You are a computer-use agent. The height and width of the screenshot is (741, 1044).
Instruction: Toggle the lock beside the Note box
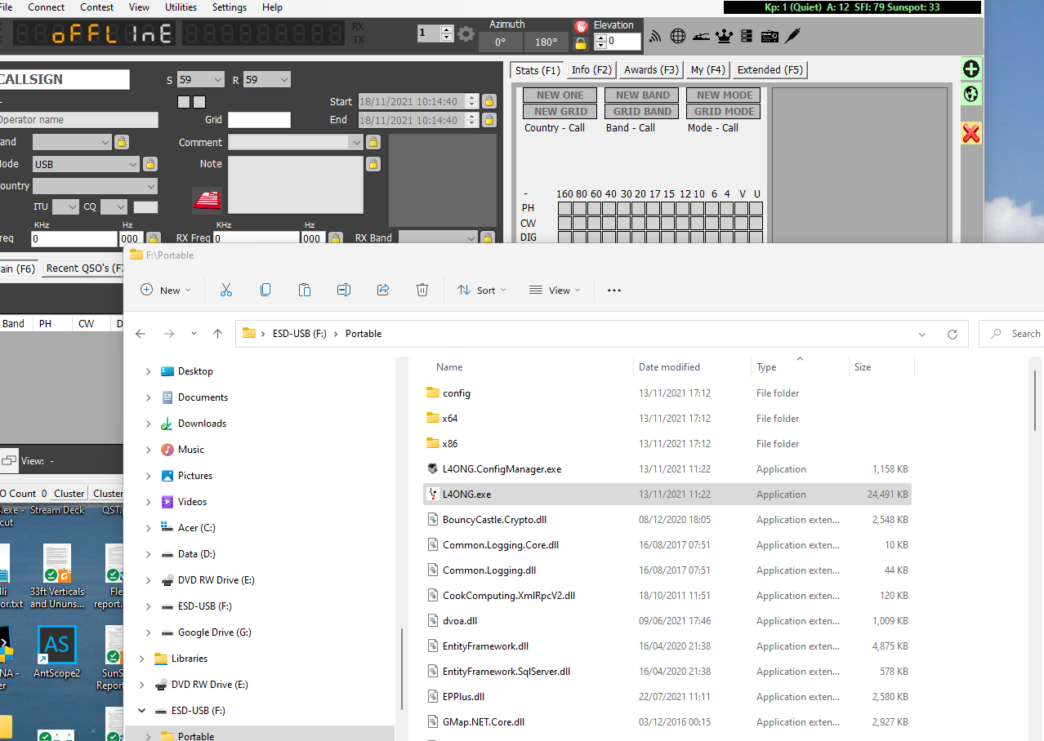[x=373, y=164]
